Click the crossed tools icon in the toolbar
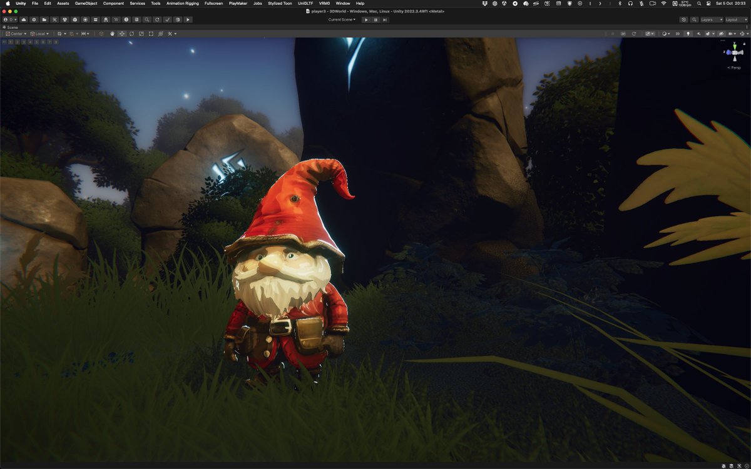Screen dimensions: 751x469 point(54,19)
